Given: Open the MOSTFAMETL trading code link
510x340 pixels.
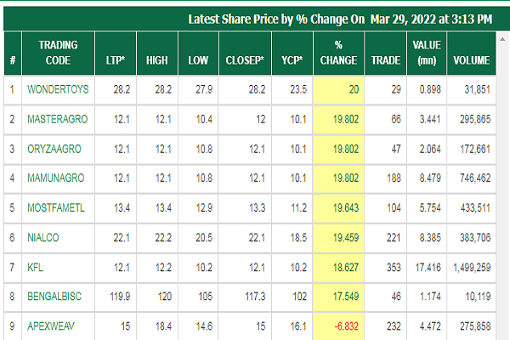Looking at the screenshot, I should click(x=56, y=207).
